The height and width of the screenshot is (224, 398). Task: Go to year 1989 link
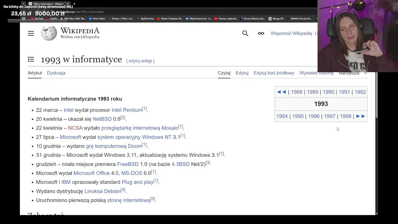(312, 92)
